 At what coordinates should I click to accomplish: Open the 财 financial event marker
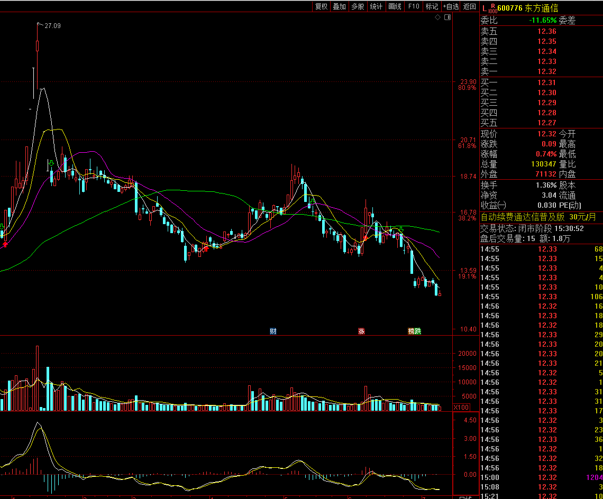pyautogui.click(x=273, y=331)
